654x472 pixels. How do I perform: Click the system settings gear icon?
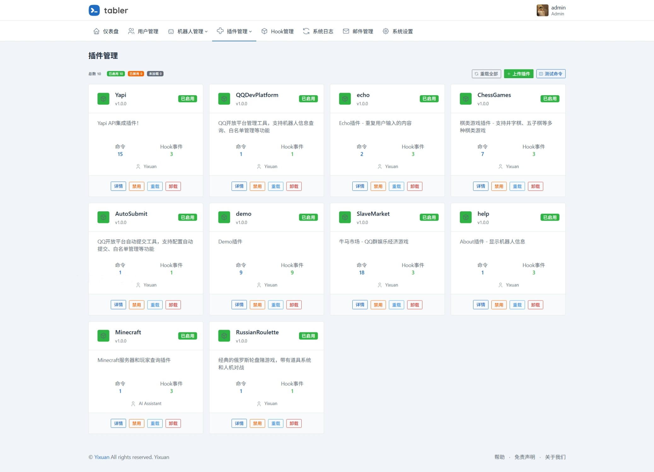[385, 31]
